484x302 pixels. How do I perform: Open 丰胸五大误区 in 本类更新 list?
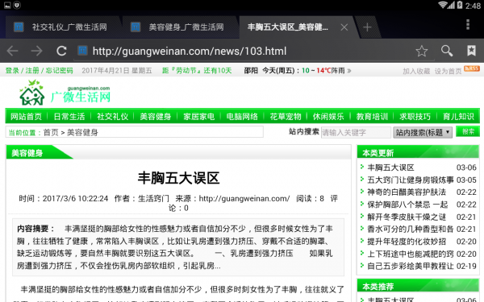390,168
